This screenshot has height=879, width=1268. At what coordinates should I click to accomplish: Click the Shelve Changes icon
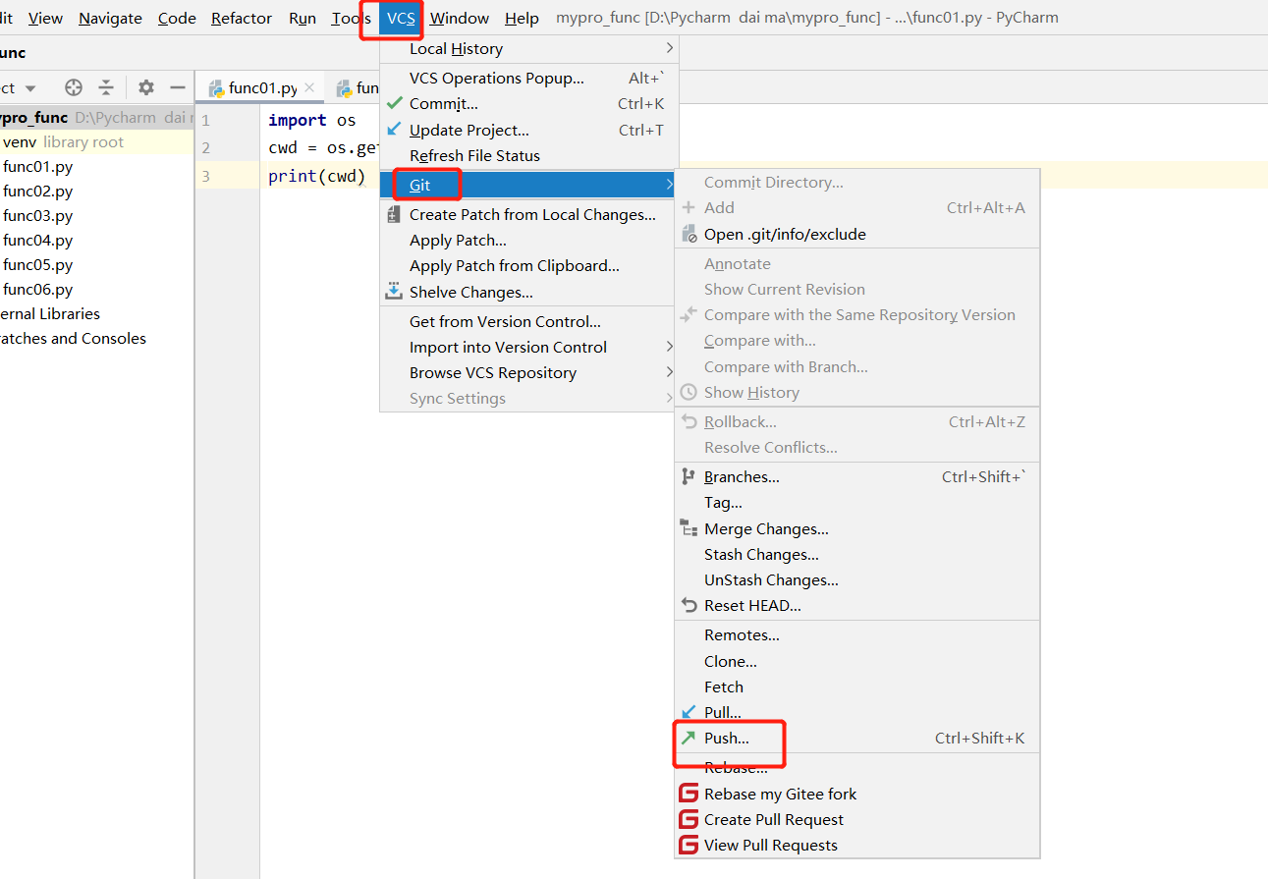394,291
